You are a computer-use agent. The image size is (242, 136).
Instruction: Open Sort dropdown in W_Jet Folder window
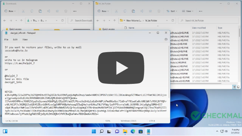(x=172, y=11)
